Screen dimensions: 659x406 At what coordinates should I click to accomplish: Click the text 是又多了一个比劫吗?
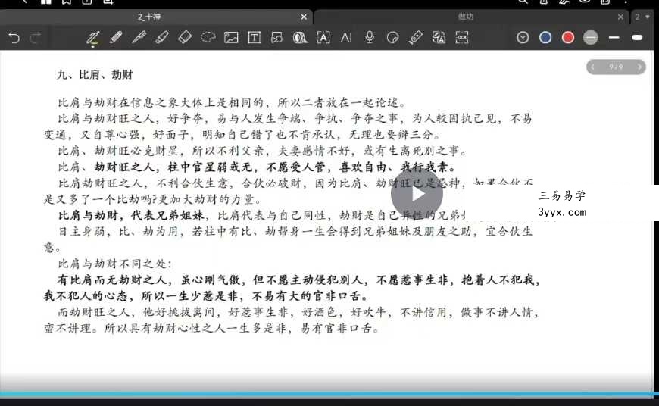coord(101,199)
